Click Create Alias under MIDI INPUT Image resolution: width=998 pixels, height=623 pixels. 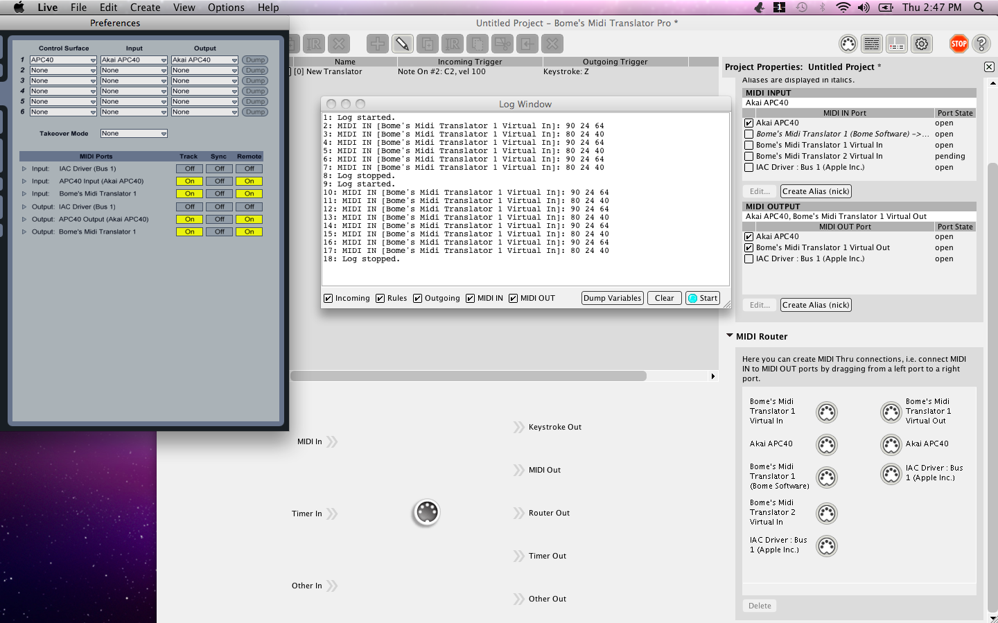tap(816, 192)
